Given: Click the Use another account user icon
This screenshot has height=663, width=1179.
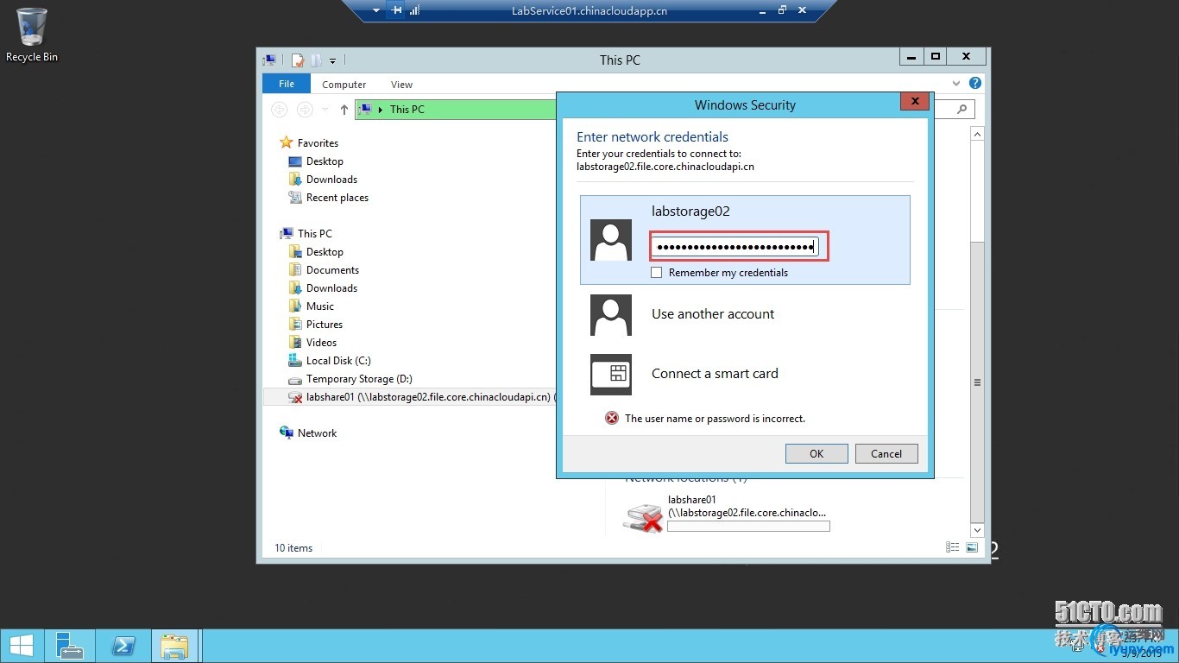Looking at the screenshot, I should click(611, 315).
